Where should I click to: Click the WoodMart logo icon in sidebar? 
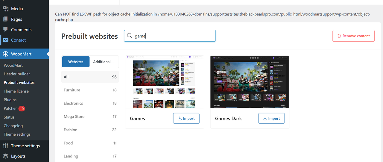point(5,54)
